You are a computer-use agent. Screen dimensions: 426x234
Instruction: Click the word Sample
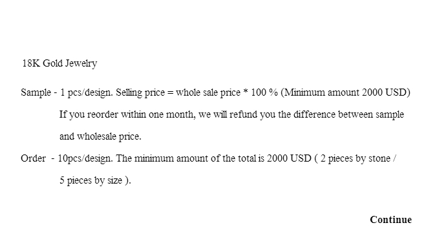coord(36,92)
